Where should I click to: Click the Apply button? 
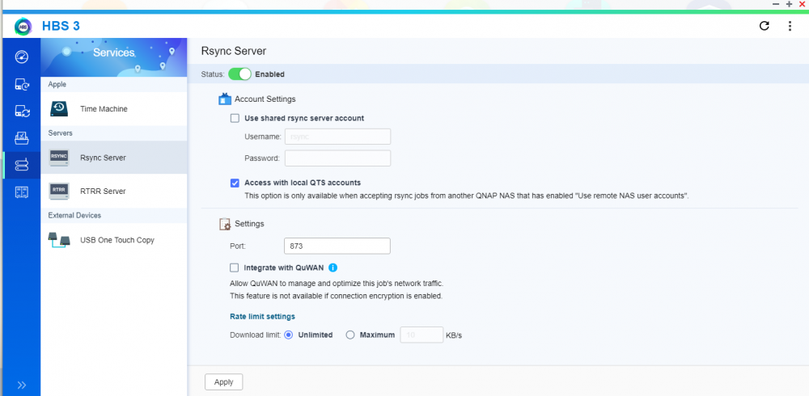(224, 382)
